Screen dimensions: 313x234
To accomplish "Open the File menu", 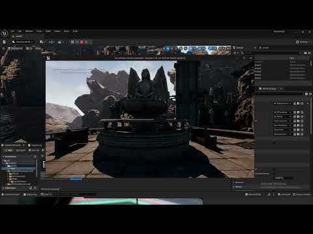I will tap(12, 31).
